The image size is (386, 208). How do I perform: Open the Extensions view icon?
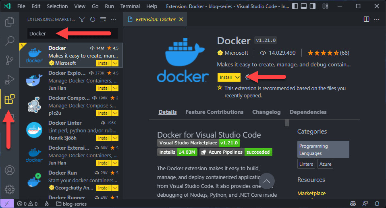(x=9, y=99)
